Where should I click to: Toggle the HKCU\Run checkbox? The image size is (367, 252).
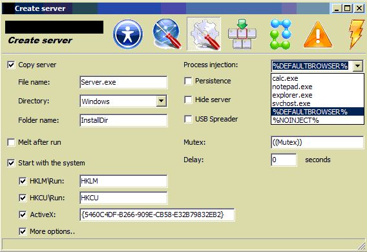[23, 198]
